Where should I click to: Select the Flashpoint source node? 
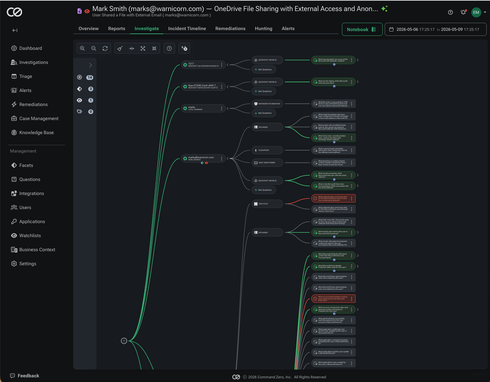click(x=267, y=150)
